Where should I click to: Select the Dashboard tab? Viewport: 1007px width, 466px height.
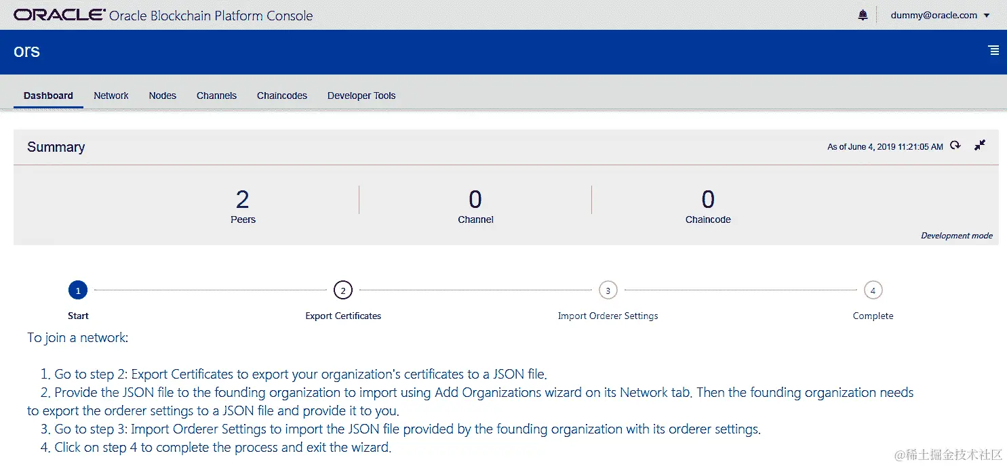48,96
